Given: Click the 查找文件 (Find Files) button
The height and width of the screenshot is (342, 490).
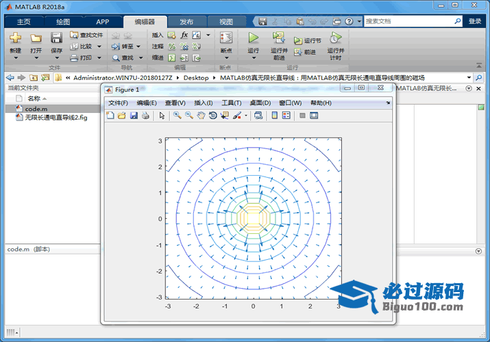Looking at the screenshot, I should pyautogui.click(x=86, y=35).
